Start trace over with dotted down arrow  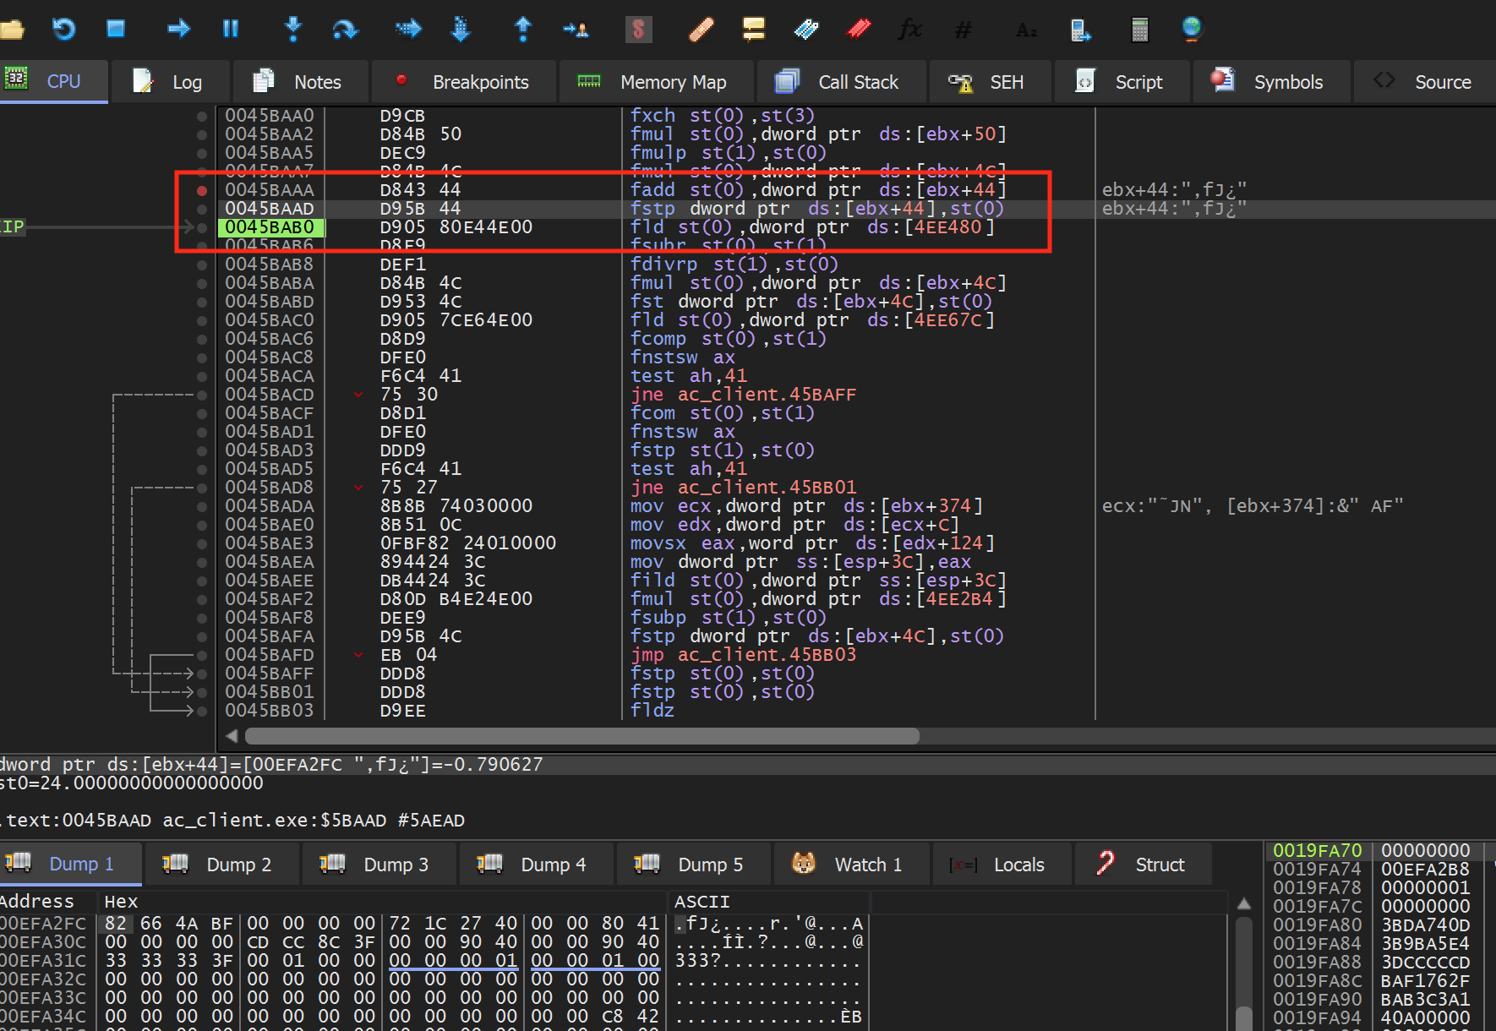point(461,30)
